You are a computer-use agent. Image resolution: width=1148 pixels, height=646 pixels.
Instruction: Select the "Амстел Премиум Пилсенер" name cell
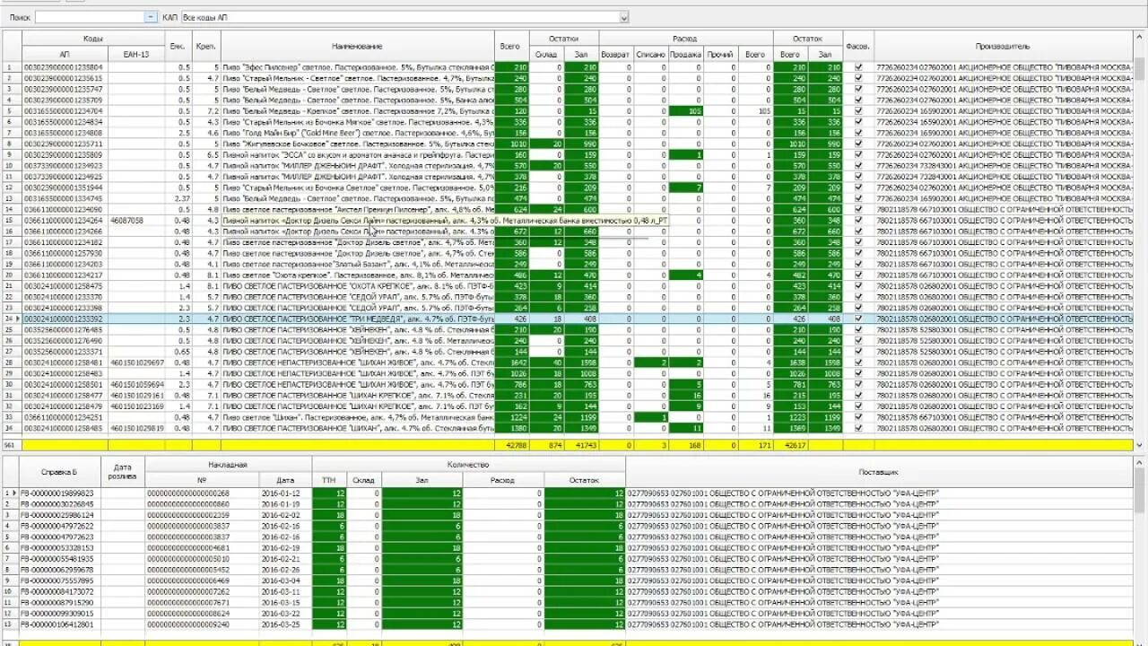pyautogui.click(x=357, y=209)
